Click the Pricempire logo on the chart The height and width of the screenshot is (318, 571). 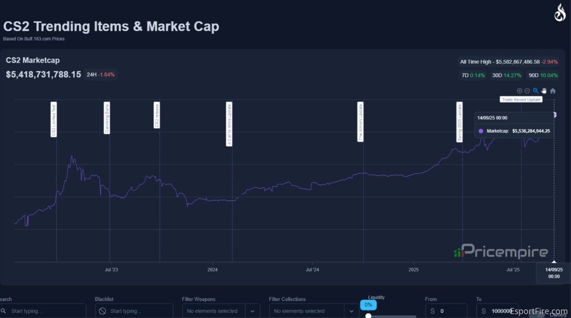pyautogui.click(x=501, y=251)
